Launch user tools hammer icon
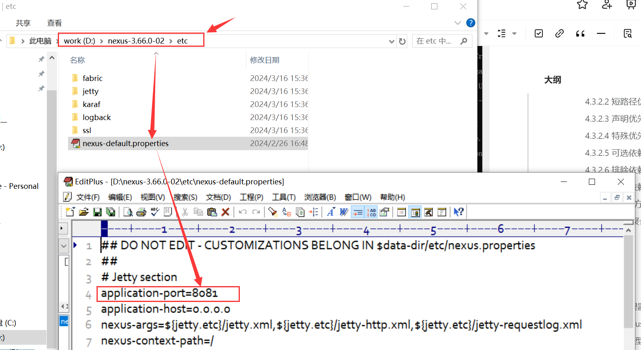Image resolution: width=641 pixels, height=350 pixels. pyautogui.click(x=428, y=212)
